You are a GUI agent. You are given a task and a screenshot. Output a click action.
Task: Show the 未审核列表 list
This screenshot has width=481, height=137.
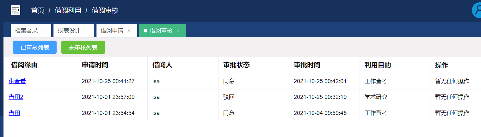[83, 47]
